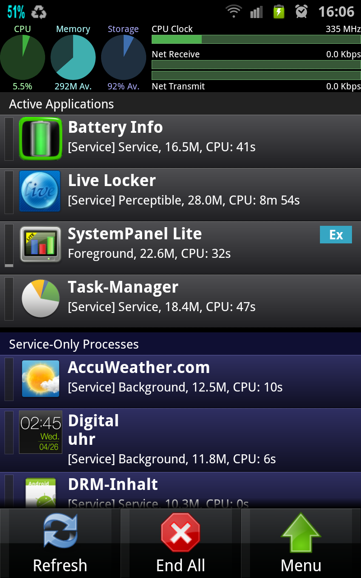This screenshot has height=578, width=361.
Task: Open the SystemPanel Lite icon
Action: [41, 245]
